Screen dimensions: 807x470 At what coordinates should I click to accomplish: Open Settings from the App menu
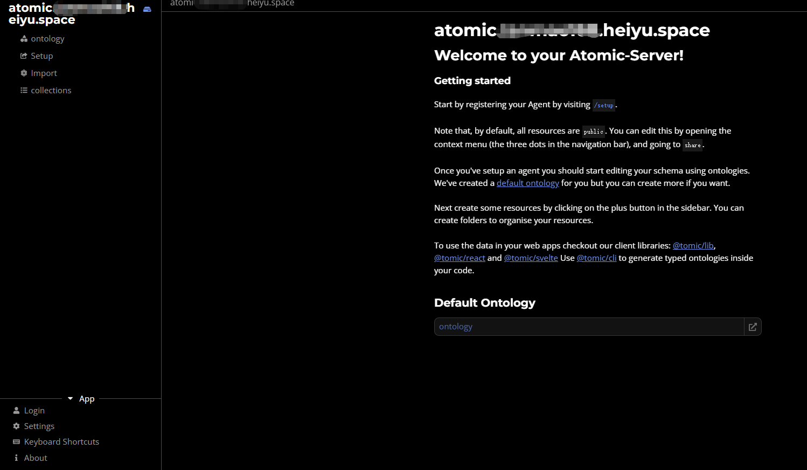click(x=39, y=426)
